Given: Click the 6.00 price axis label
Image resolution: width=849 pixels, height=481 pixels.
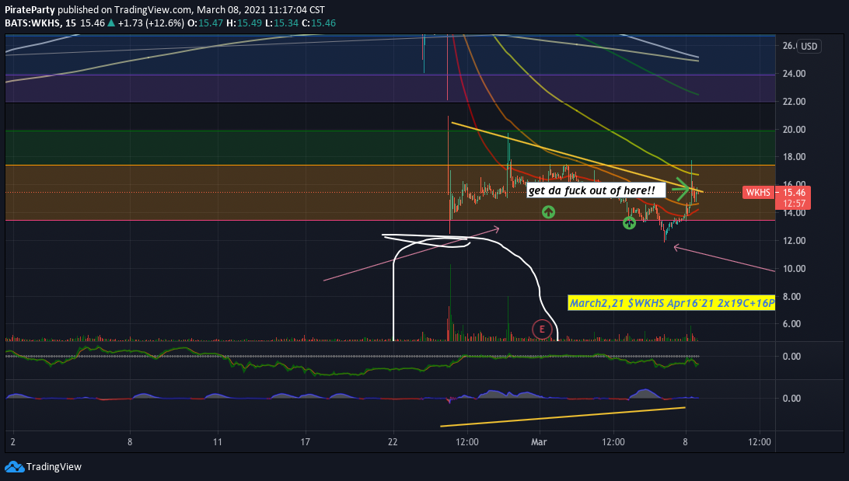Looking at the screenshot, I should 791,324.
